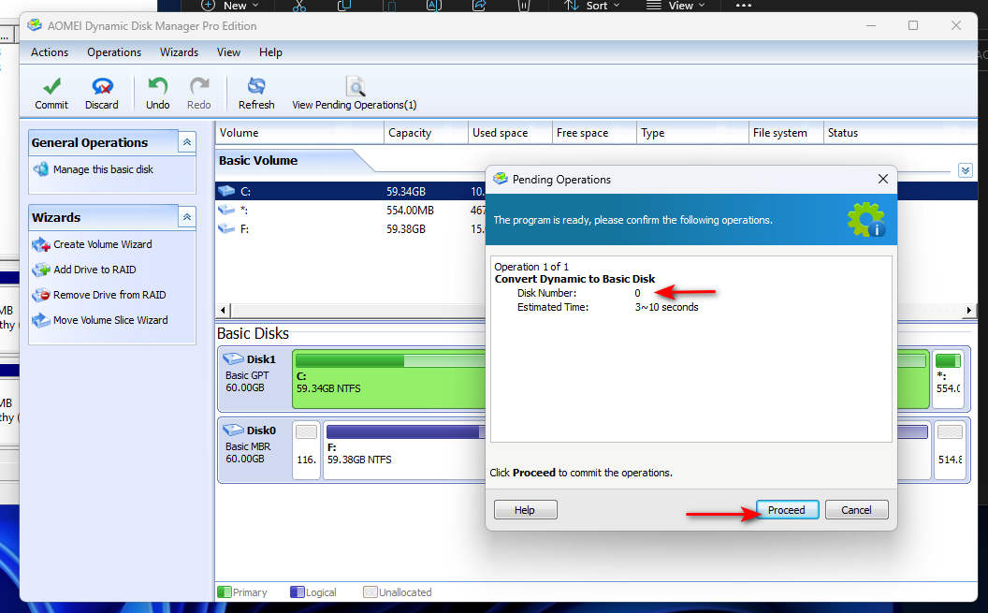Click the Redo toolbar icon
The image size is (988, 613).
[199, 86]
